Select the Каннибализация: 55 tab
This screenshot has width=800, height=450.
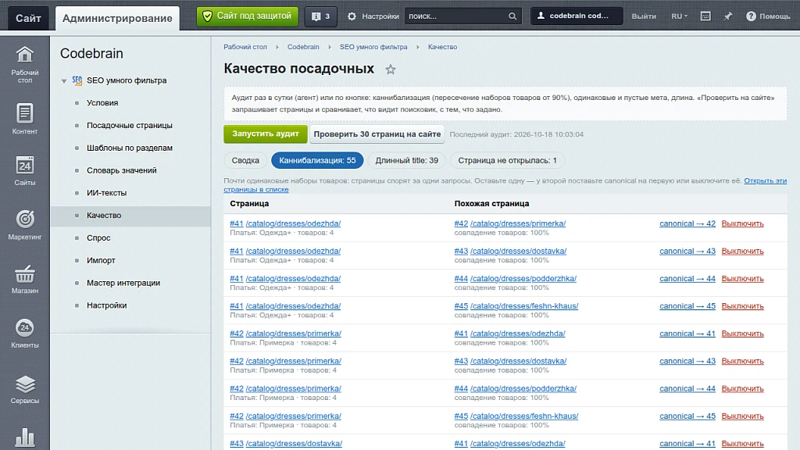[317, 160]
